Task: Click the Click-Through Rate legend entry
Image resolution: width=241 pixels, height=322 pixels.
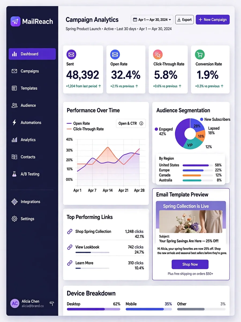Action: [x=85, y=129]
